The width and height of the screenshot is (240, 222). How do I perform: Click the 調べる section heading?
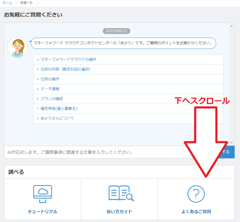point(16,172)
